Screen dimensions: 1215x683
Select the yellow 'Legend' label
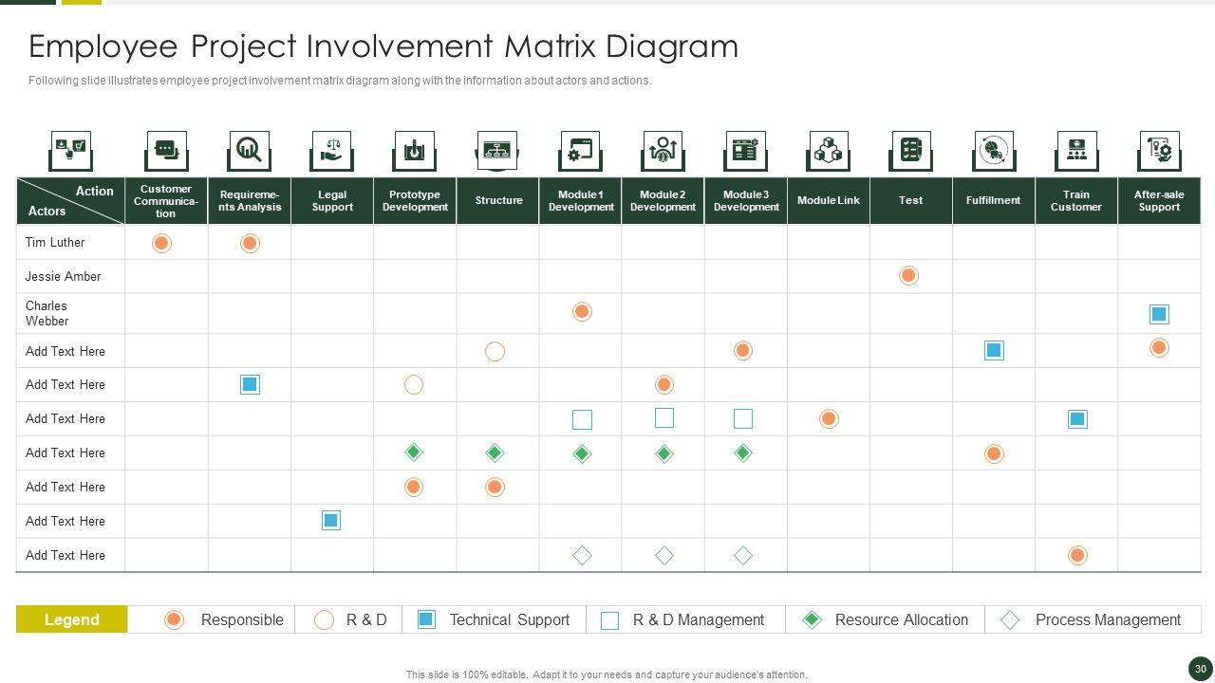(71, 619)
